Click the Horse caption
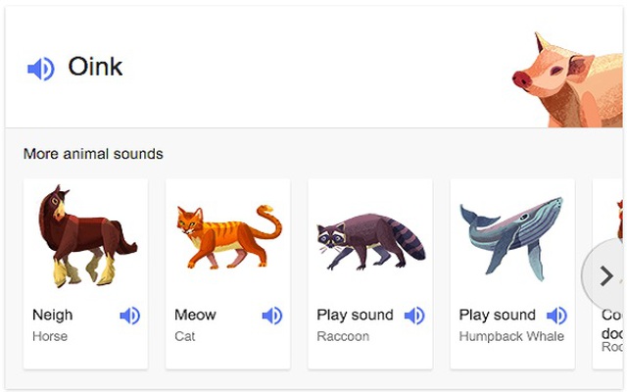This screenshot has width=627, height=392. coord(50,336)
